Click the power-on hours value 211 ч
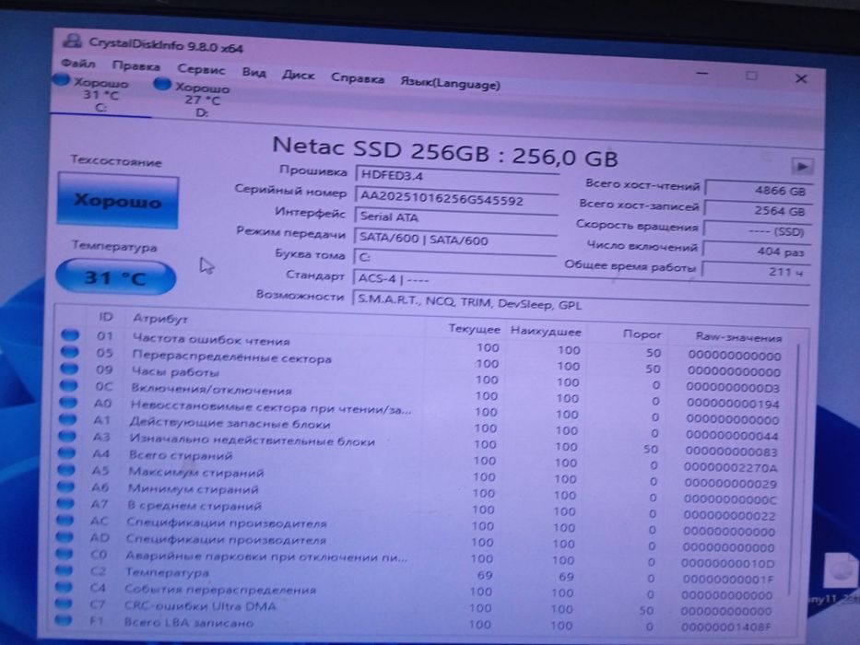The height and width of the screenshot is (645, 860). (757, 272)
